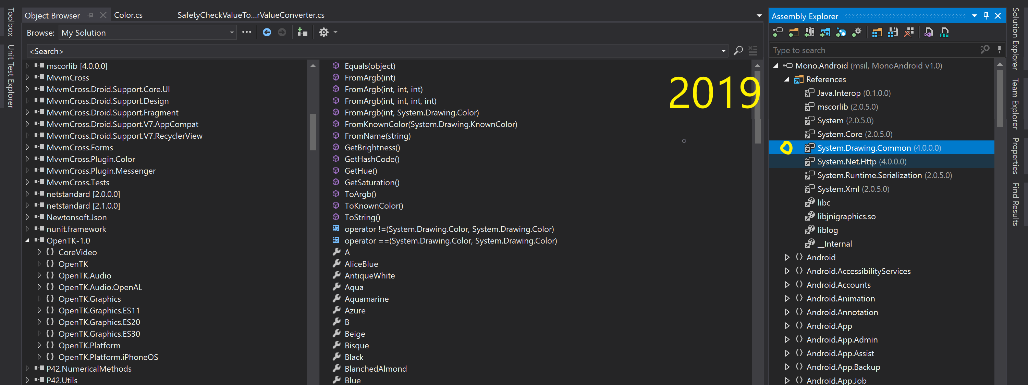
Task: Export assembly to a Visual Studio project
Action: pyautogui.click(x=928, y=32)
